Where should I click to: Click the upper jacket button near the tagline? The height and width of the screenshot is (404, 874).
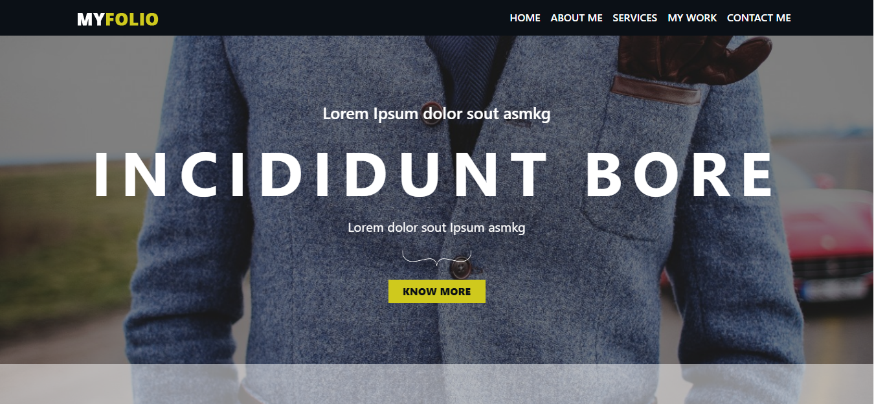[x=432, y=113]
